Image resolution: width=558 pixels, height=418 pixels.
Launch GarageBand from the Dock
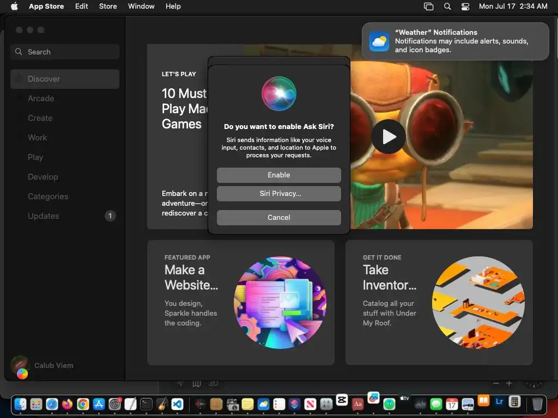[x=162, y=404]
